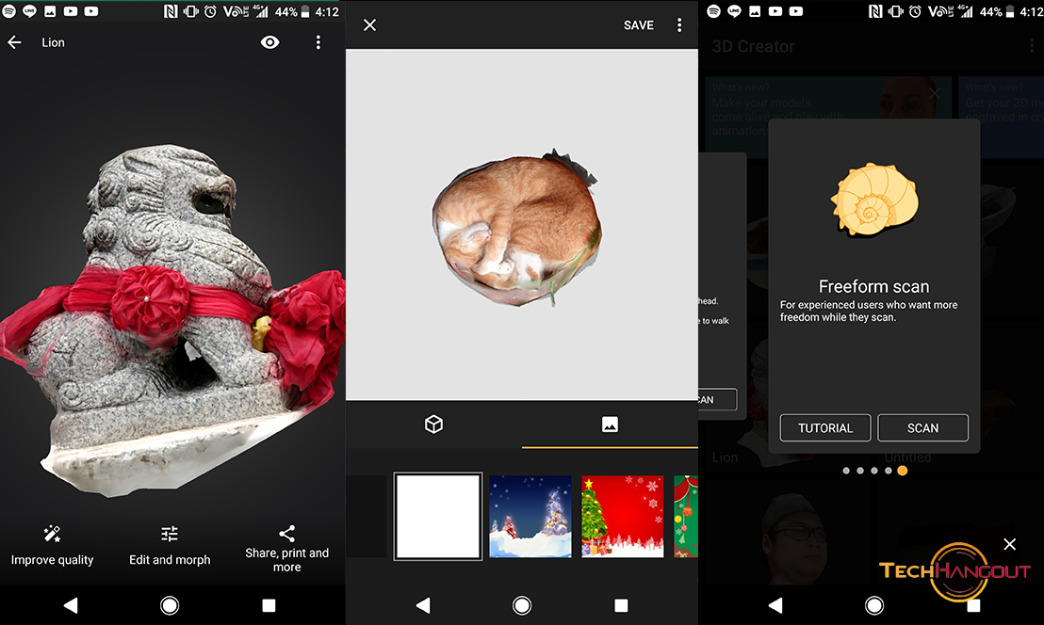Select the Improve quality label
The width and height of the screenshot is (1044, 625).
(x=52, y=560)
